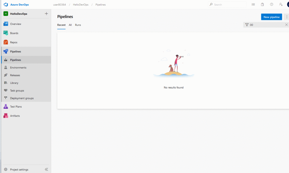Image resolution: width=289 pixels, height=173 pixels.
Task: Open the help menu icon
Action: (271, 4)
